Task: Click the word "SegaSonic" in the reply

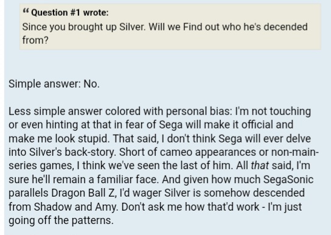Action: pyautogui.click(x=288, y=180)
